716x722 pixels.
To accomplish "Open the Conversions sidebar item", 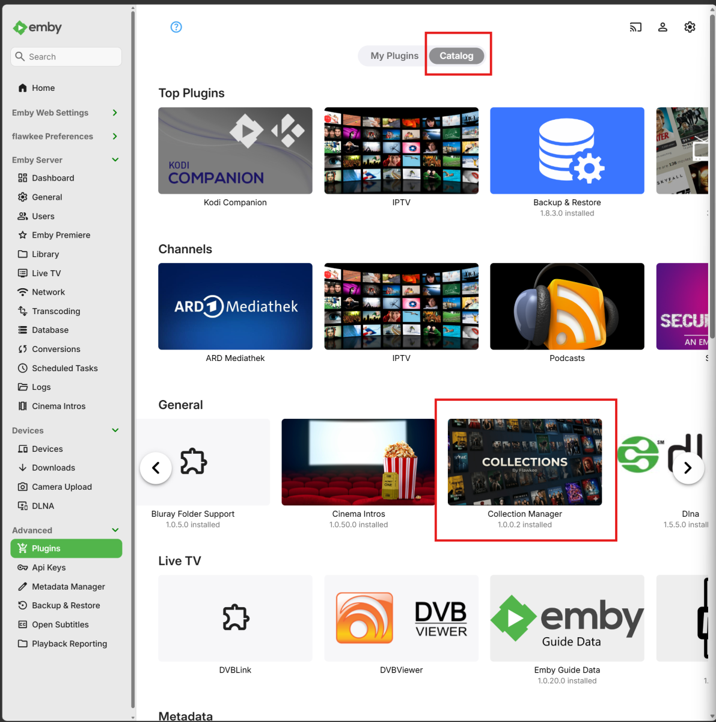I will [x=66, y=349].
